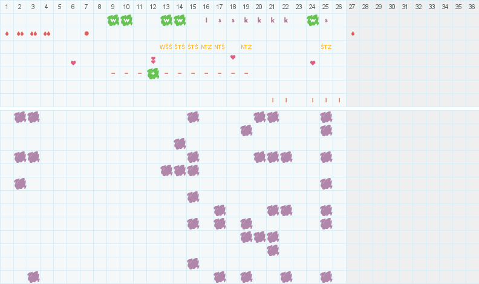Click the orange dash on day 9
Viewport: 479px width, 284px height.
tap(113, 73)
